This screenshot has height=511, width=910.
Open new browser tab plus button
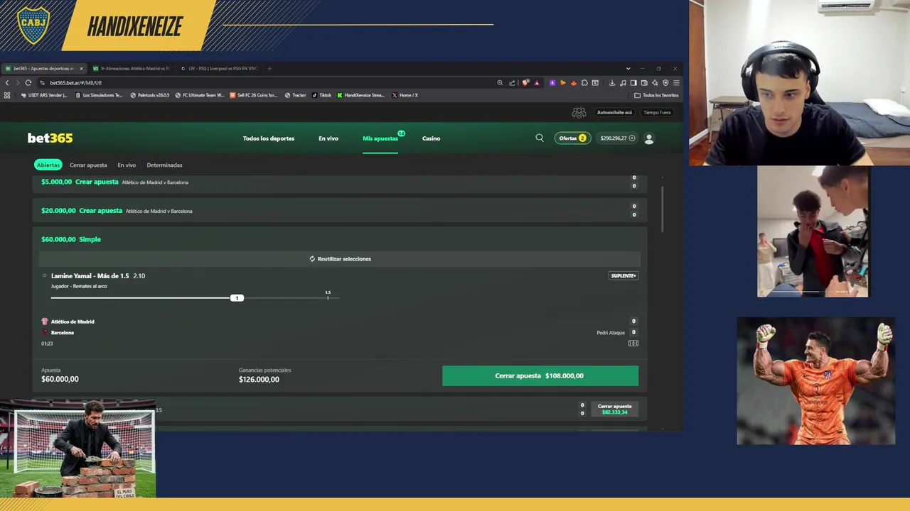coord(269,69)
